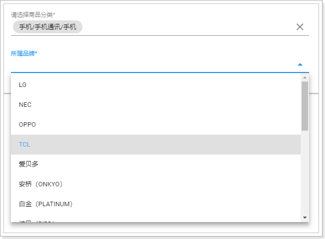Clear the selected category with X icon

[300, 27]
